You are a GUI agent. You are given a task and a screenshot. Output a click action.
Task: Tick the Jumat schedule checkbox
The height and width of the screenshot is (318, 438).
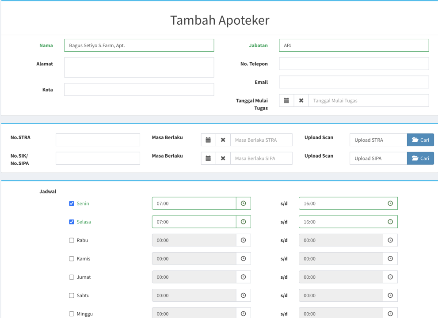click(72, 277)
